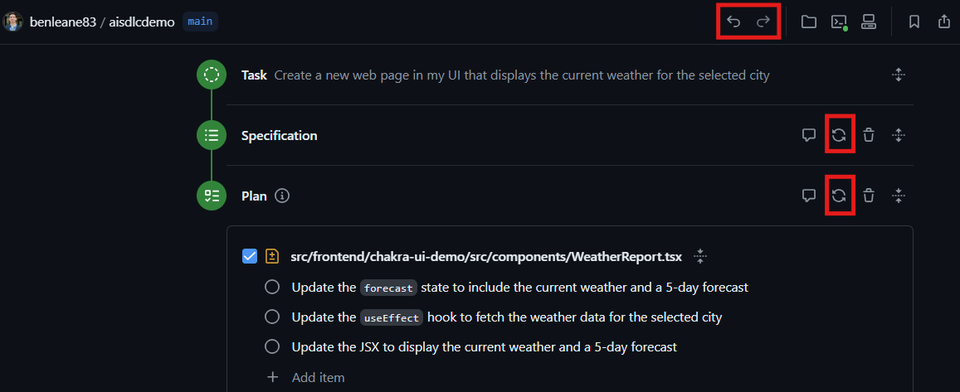Open the Plan section comment icon

[809, 196]
